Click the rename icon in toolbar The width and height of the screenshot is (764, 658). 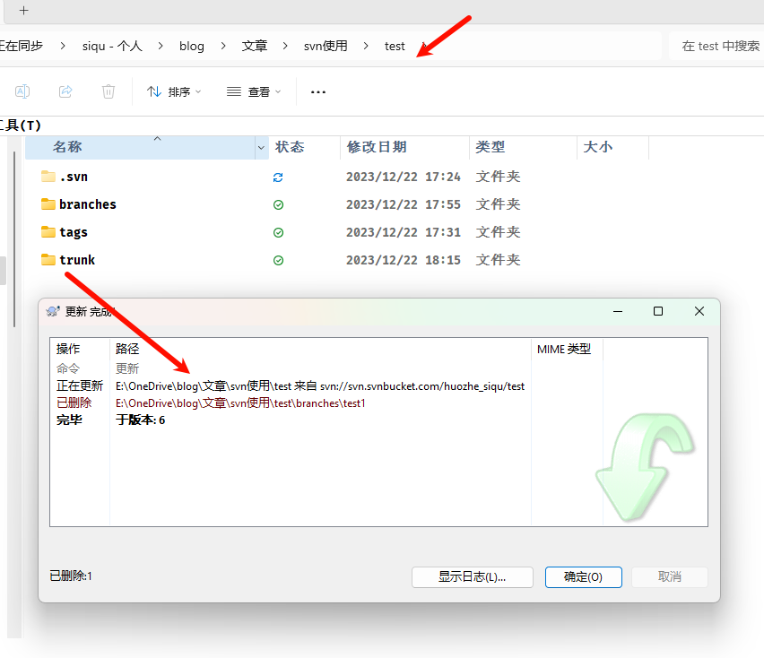tap(22, 91)
